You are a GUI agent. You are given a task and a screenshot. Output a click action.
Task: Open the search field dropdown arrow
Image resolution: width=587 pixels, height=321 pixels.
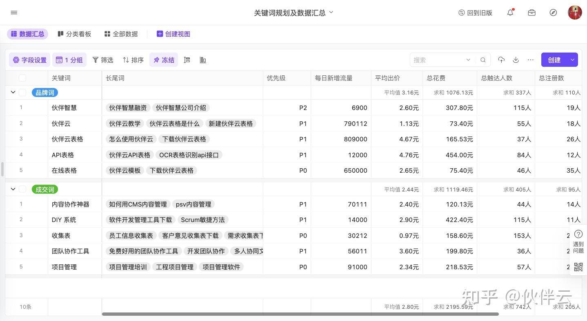468,60
